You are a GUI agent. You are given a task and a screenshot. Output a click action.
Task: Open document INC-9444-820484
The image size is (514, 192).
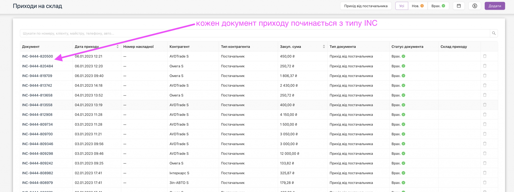pyautogui.click(x=38, y=66)
